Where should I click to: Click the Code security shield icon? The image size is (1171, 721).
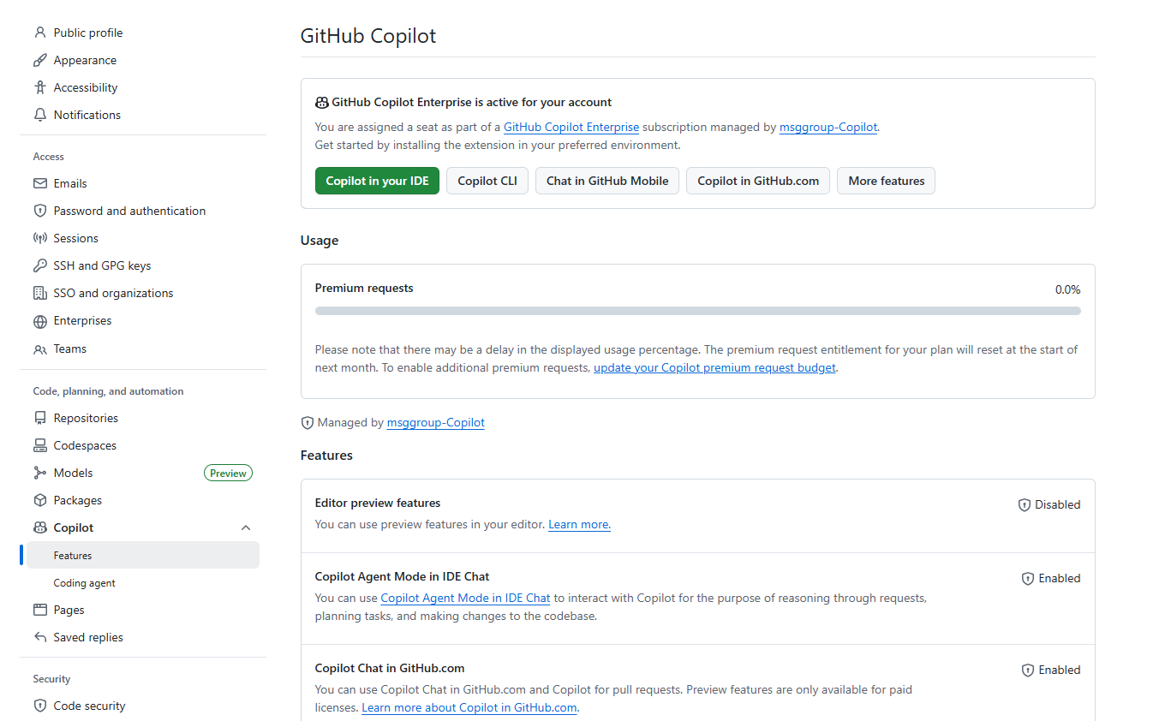39,706
